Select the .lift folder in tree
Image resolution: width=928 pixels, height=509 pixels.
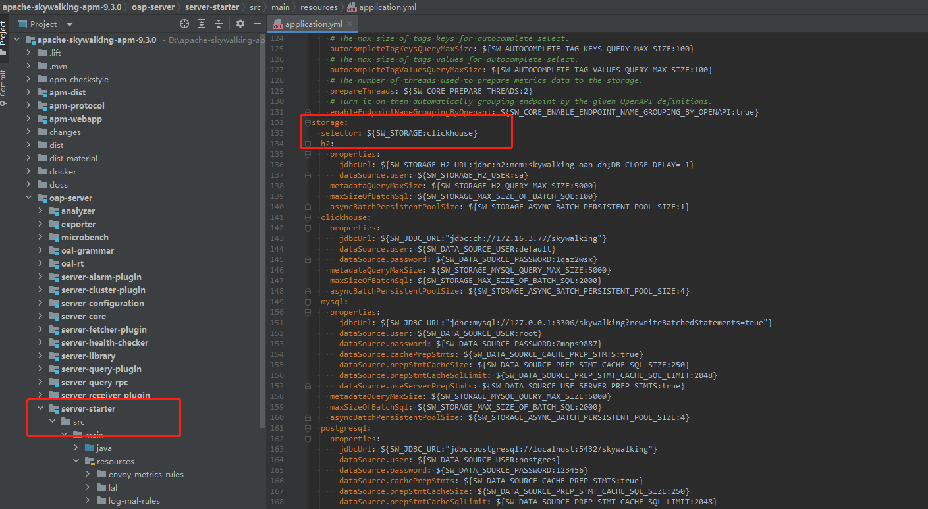click(x=55, y=53)
